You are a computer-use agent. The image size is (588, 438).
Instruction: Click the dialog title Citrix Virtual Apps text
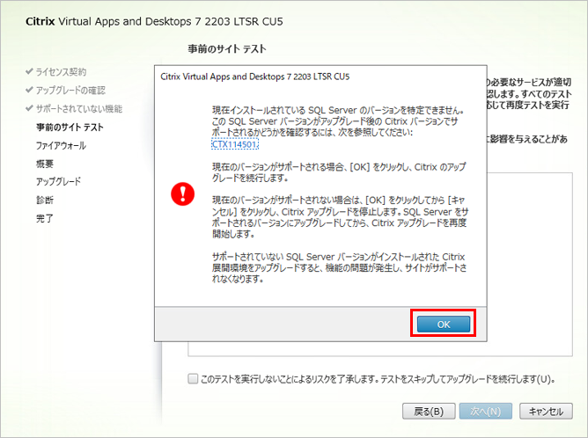(255, 77)
